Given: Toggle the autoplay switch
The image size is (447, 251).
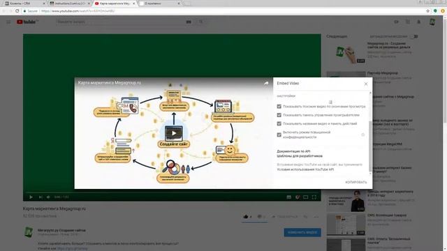Looking at the screenshot, I should pos(414,36).
